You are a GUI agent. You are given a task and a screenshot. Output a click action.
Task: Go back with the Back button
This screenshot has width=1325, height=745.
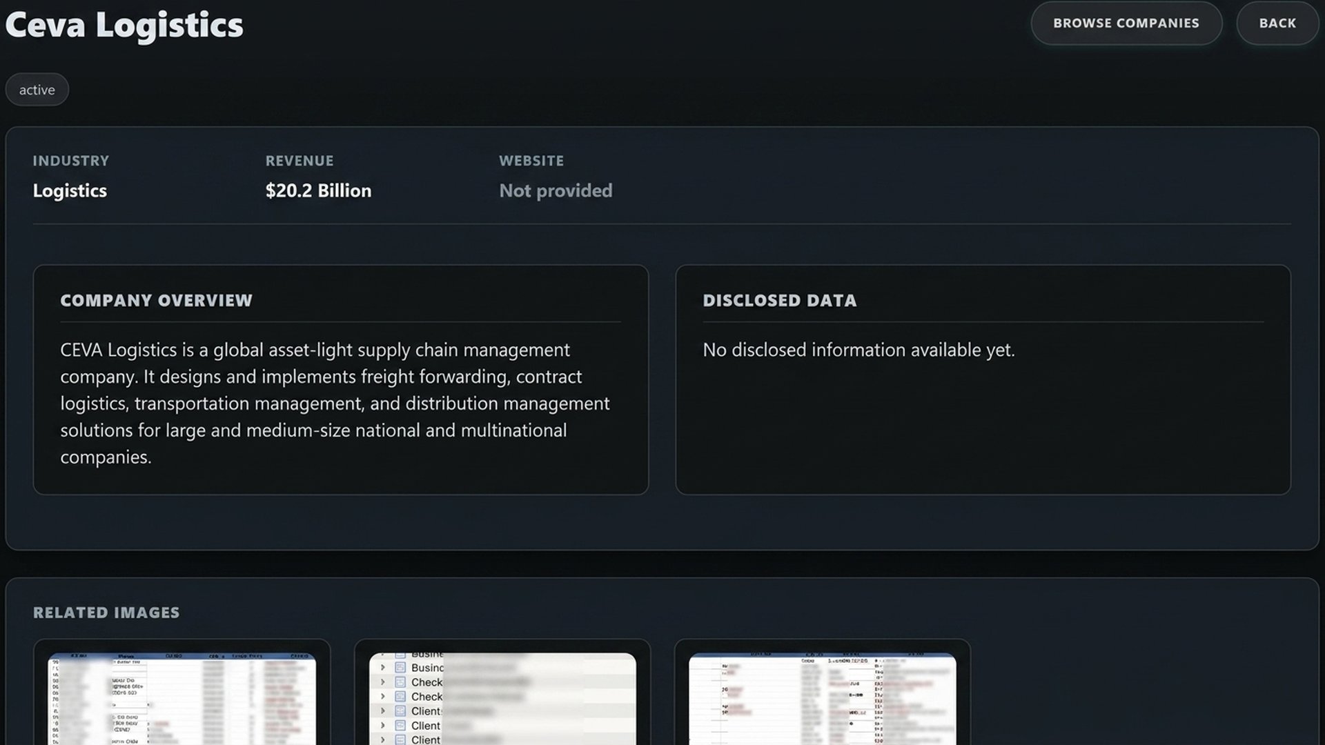pyautogui.click(x=1277, y=23)
